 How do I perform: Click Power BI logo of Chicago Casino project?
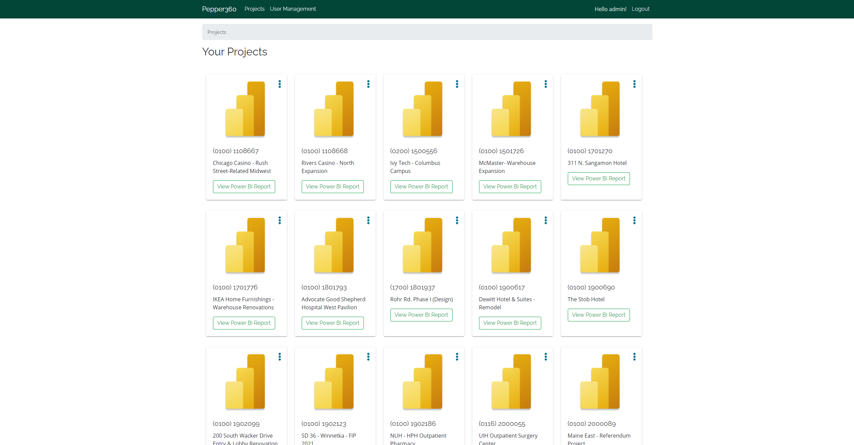245,109
